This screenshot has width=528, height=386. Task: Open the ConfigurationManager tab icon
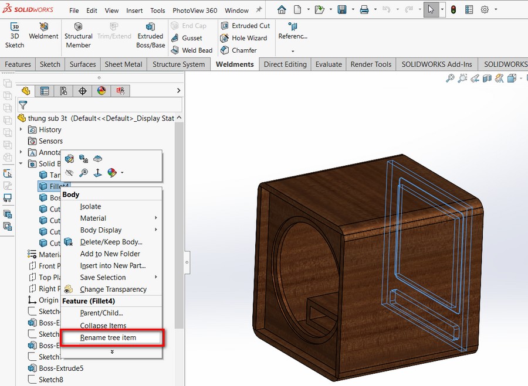coord(63,91)
